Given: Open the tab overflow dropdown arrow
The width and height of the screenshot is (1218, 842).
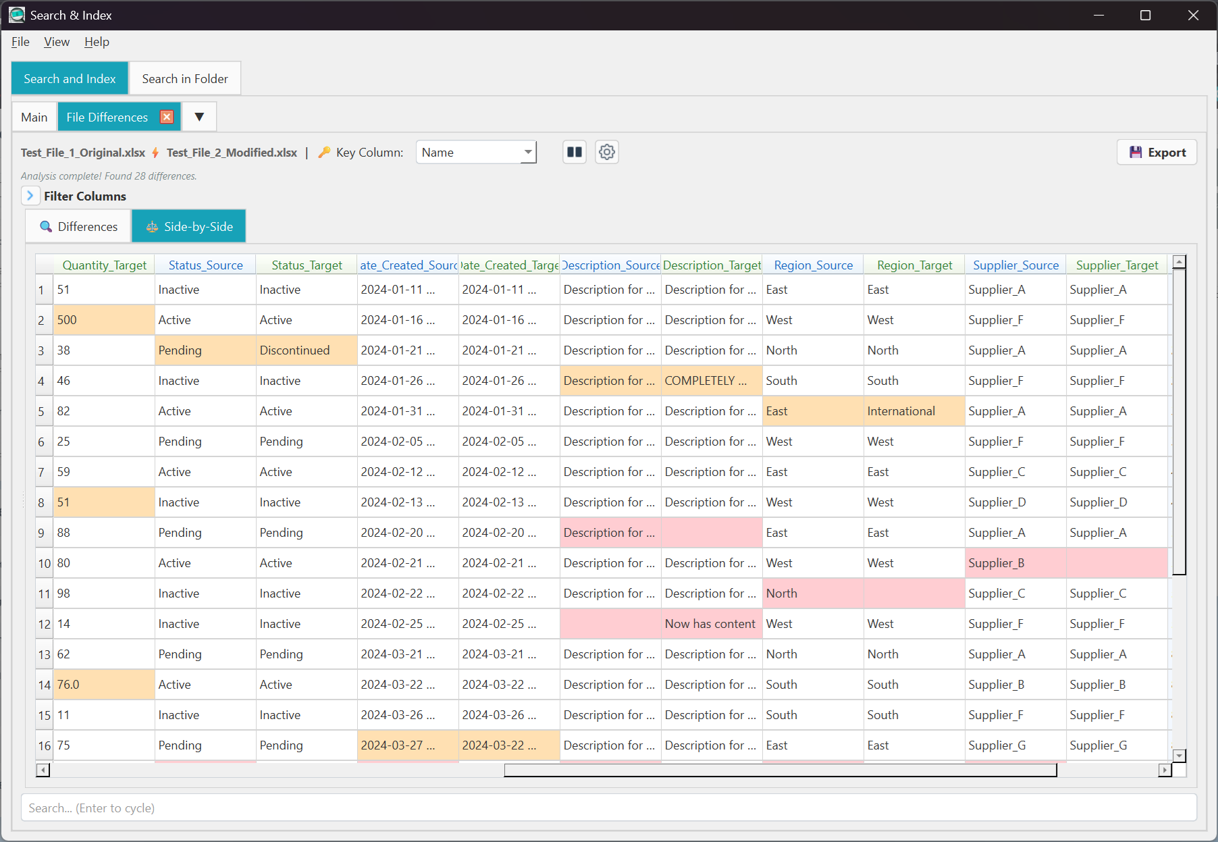Looking at the screenshot, I should coord(198,116).
